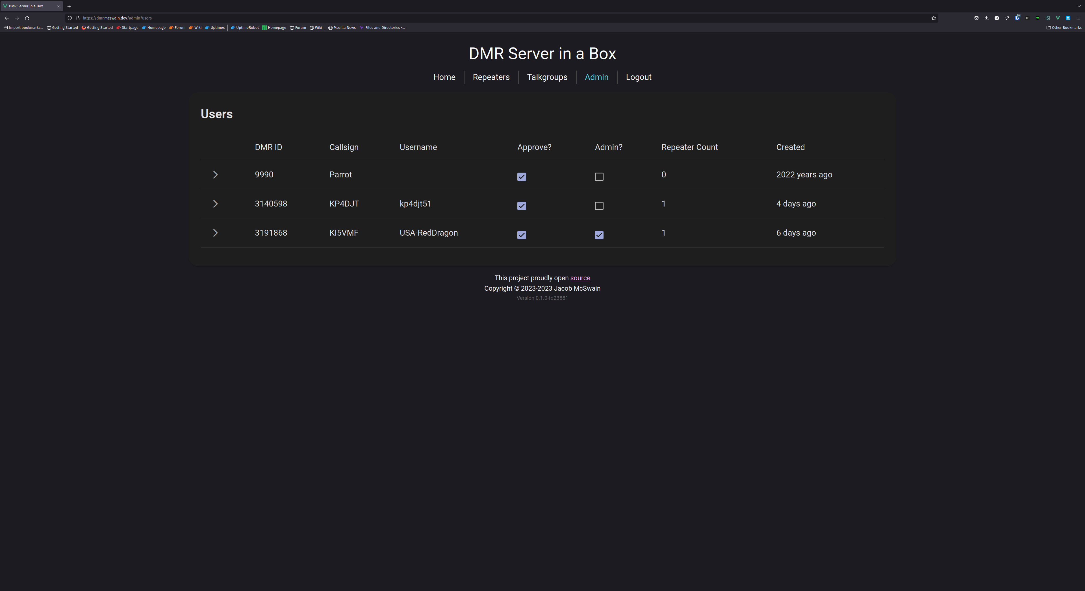Uncheck Approve for Parrot user
Screen dimensions: 1085x591
pyautogui.click(x=521, y=177)
